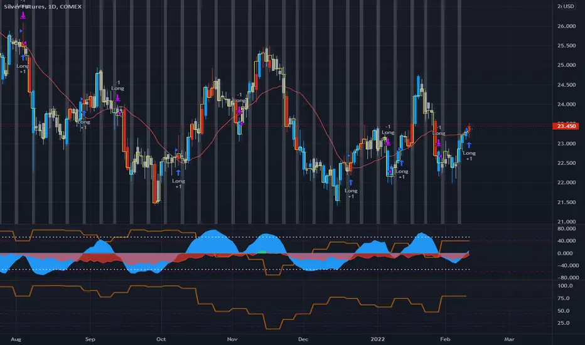Screen dimensions: 585x345
Task: Click the 23.000 price axis value
Action: pos(566,143)
